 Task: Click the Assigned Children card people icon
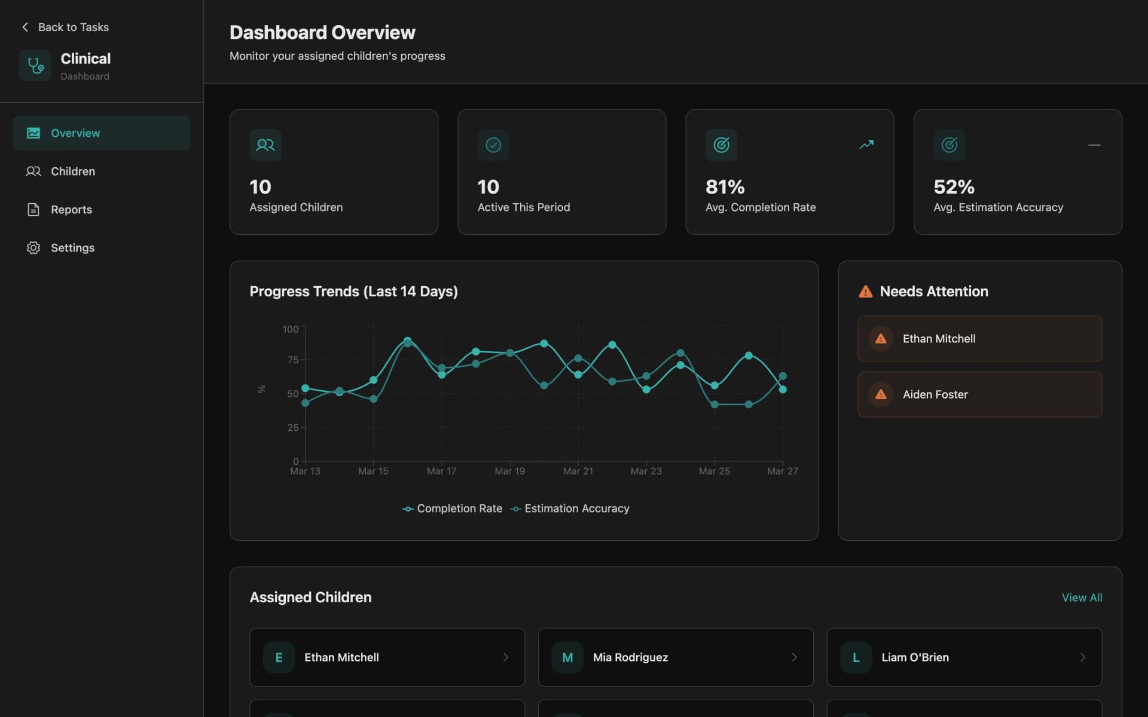[265, 145]
